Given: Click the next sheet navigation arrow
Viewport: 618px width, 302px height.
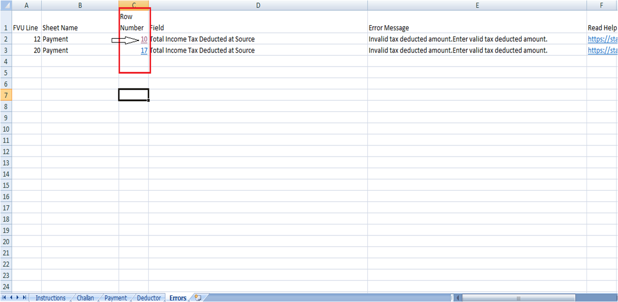Looking at the screenshot, I should click(x=17, y=297).
